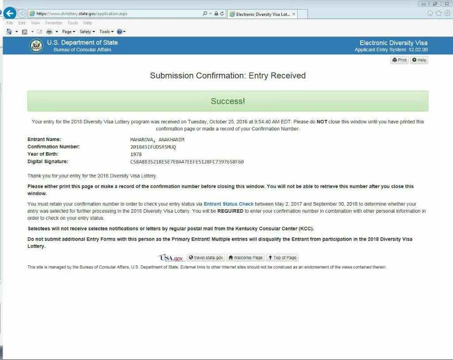Screen dimensions: 453x360
Task: Click the forward navigation arrow
Action: click(x=22, y=13)
